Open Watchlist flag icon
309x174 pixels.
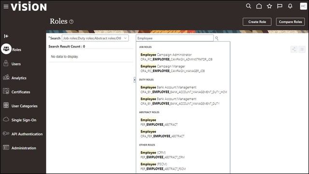click(x=280, y=6)
